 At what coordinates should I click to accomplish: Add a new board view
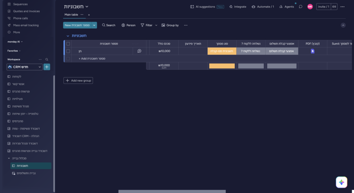[x=89, y=15]
